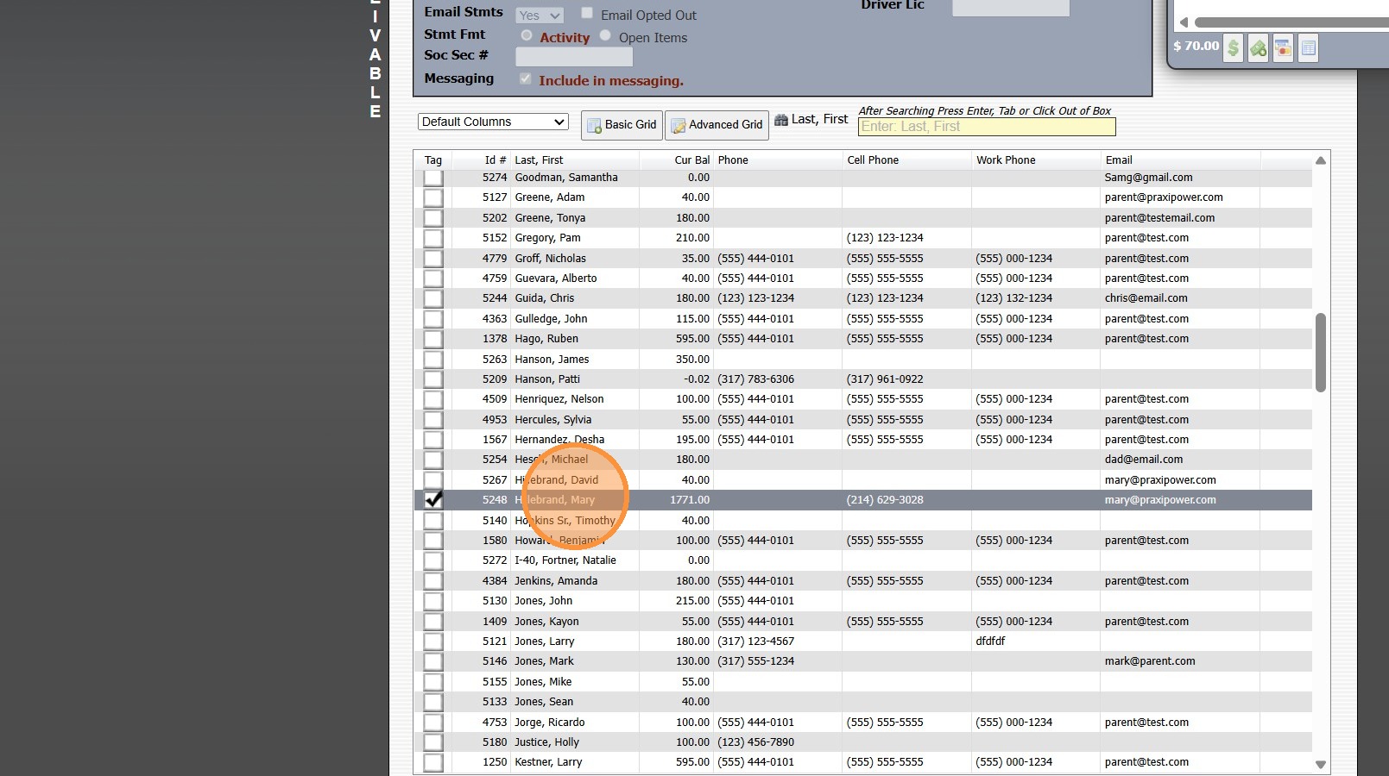Sort by the Email column header
Screen dimensions: 1389x776
pos(1119,160)
